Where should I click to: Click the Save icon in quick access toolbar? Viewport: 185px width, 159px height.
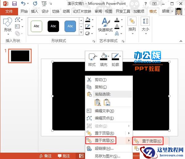point(14,3)
